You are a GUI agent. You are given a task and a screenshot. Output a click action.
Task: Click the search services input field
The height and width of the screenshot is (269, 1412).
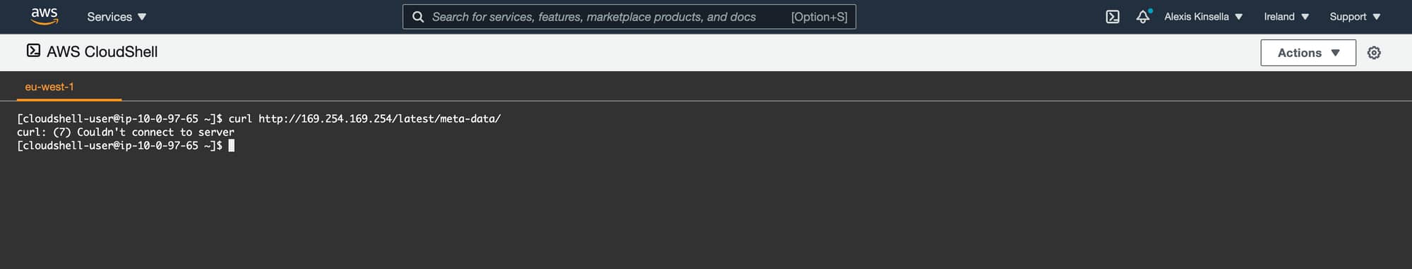[629, 17]
